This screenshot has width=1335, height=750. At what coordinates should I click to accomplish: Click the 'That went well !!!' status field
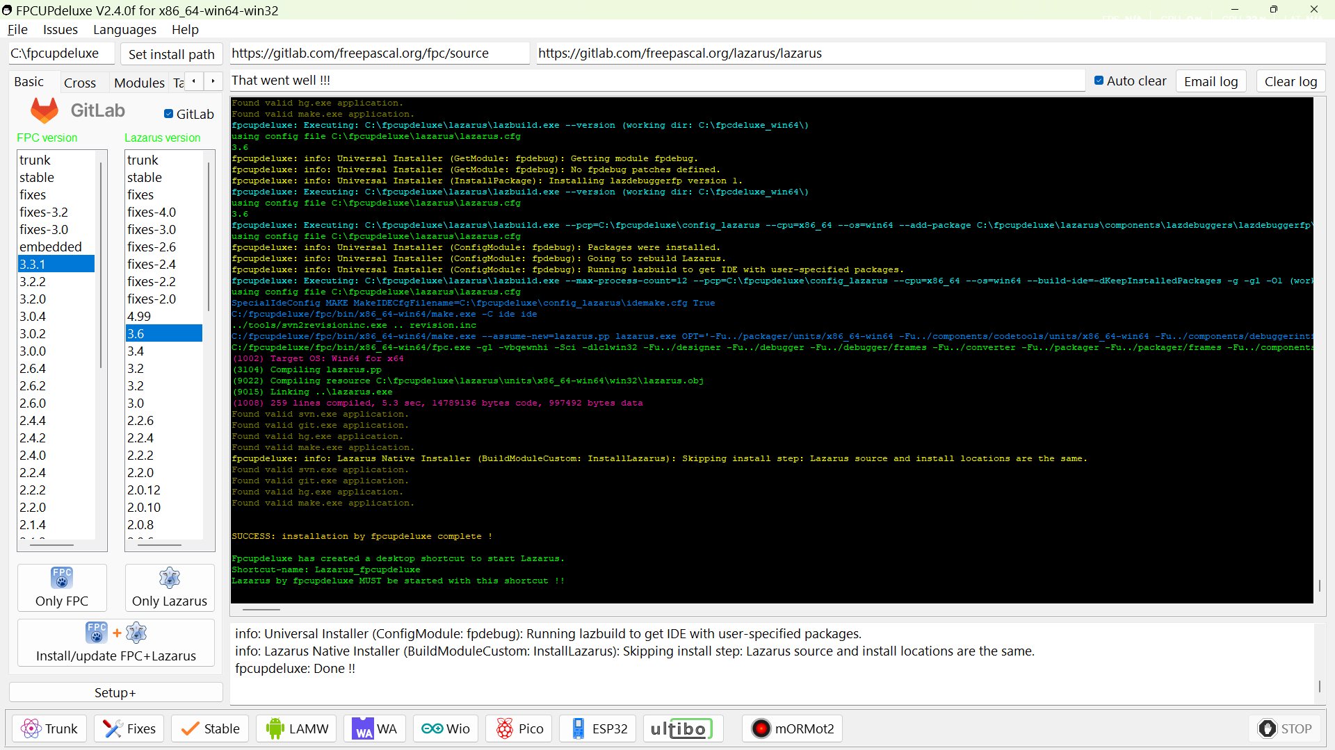657,81
